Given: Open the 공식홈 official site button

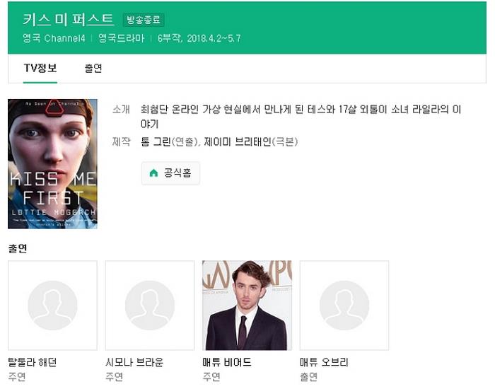Looking at the screenshot, I should [170, 173].
